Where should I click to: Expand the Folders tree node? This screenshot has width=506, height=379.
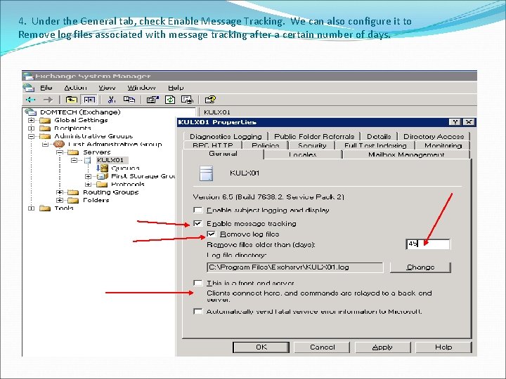tap(60, 200)
